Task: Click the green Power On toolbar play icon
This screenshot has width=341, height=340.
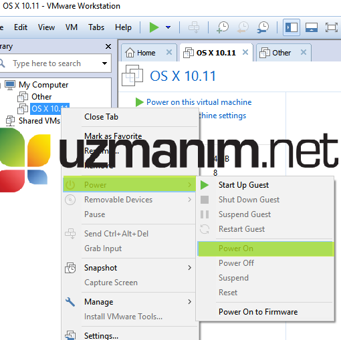Action: click(x=154, y=27)
